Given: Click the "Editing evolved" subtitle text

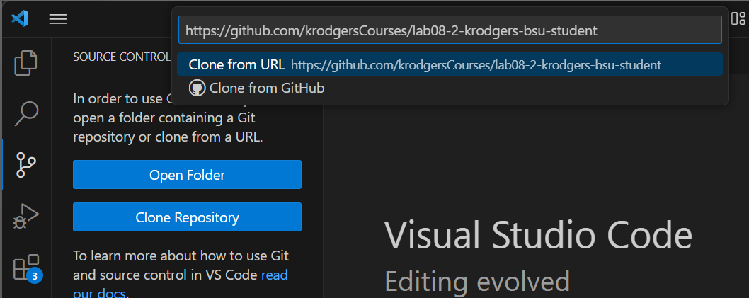Looking at the screenshot, I should click(x=476, y=281).
